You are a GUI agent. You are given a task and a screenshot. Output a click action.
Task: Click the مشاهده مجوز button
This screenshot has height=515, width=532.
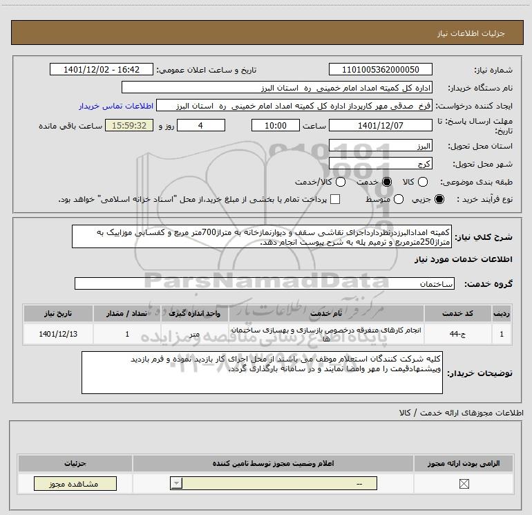(x=75, y=483)
